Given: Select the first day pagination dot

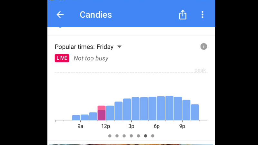Looking at the screenshot, I should [110, 136].
